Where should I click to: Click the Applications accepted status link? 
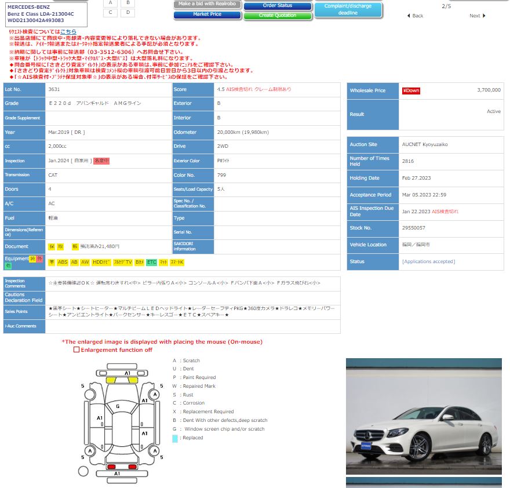click(x=428, y=261)
